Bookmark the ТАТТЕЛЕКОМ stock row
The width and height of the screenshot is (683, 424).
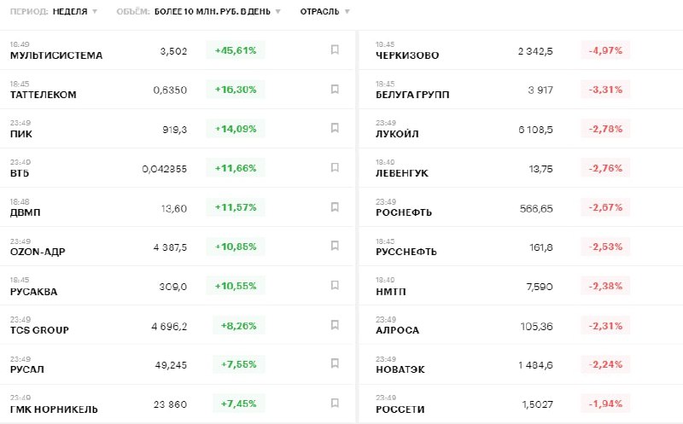coord(335,89)
